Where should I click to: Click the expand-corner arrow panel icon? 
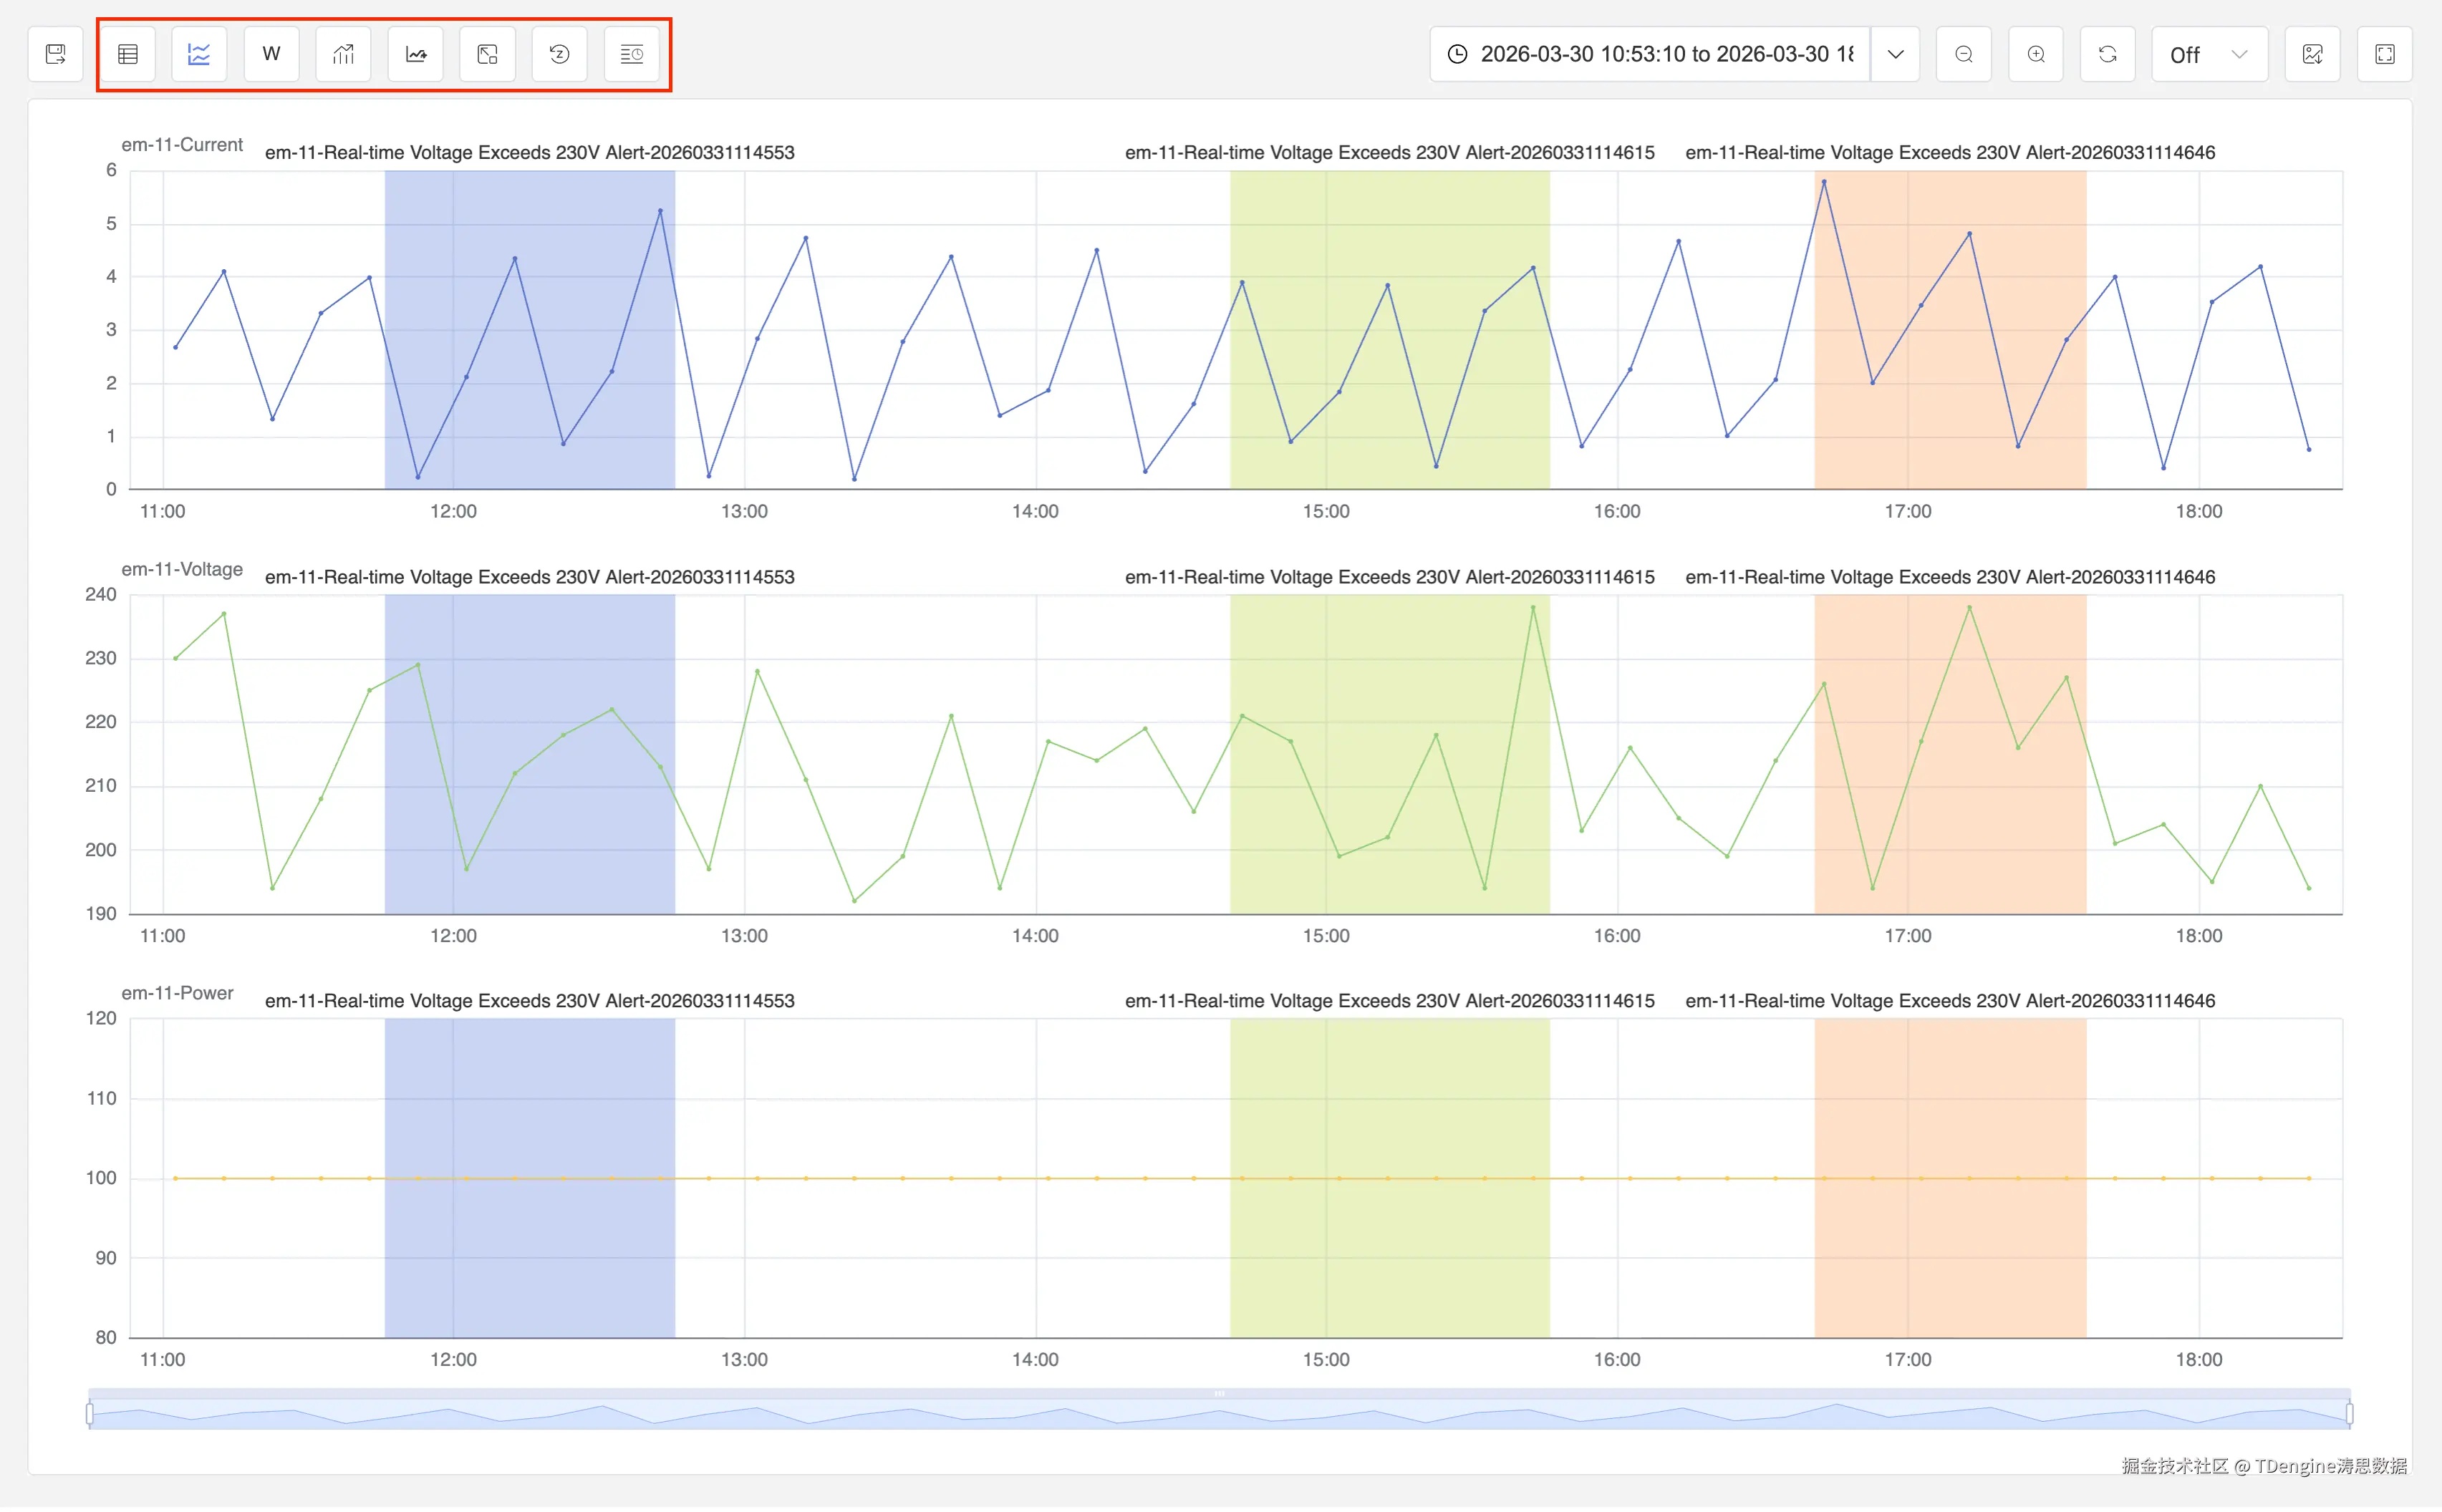488,54
